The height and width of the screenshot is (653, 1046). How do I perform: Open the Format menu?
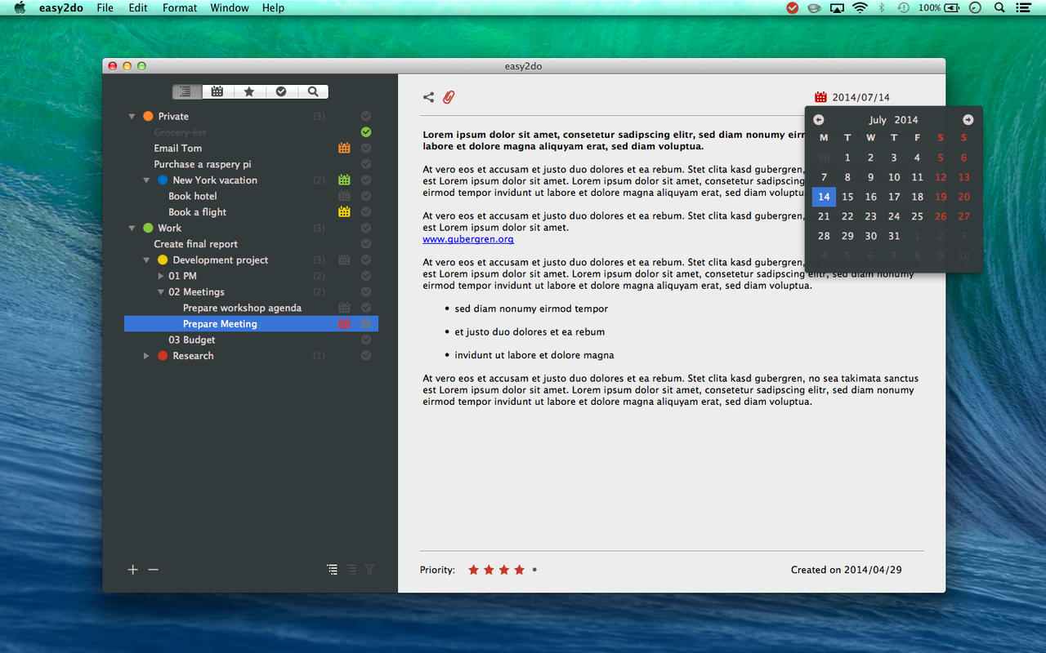tap(179, 8)
